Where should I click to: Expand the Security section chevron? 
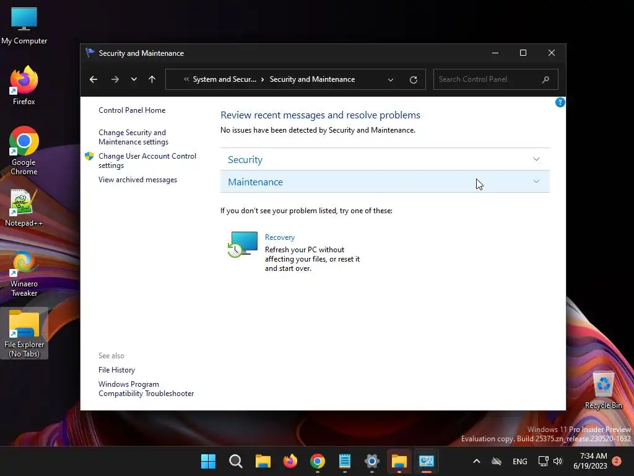(536, 159)
